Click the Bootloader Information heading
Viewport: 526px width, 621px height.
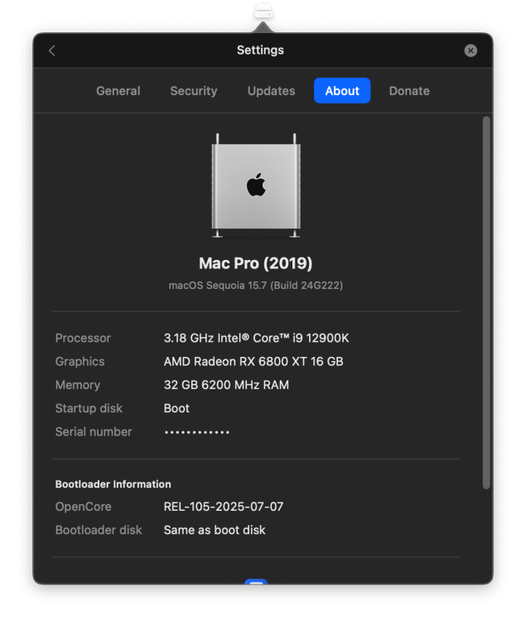point(113,484)
